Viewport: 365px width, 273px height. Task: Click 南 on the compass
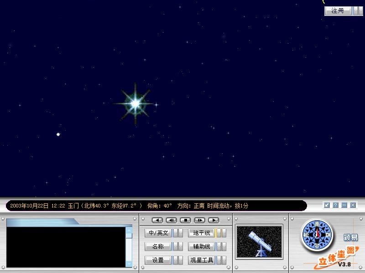click(317, 224)
